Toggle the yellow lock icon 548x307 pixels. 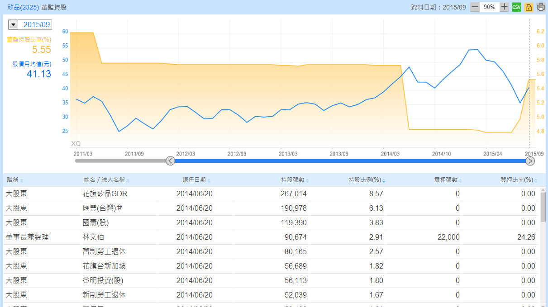click(x=529, y=7)
